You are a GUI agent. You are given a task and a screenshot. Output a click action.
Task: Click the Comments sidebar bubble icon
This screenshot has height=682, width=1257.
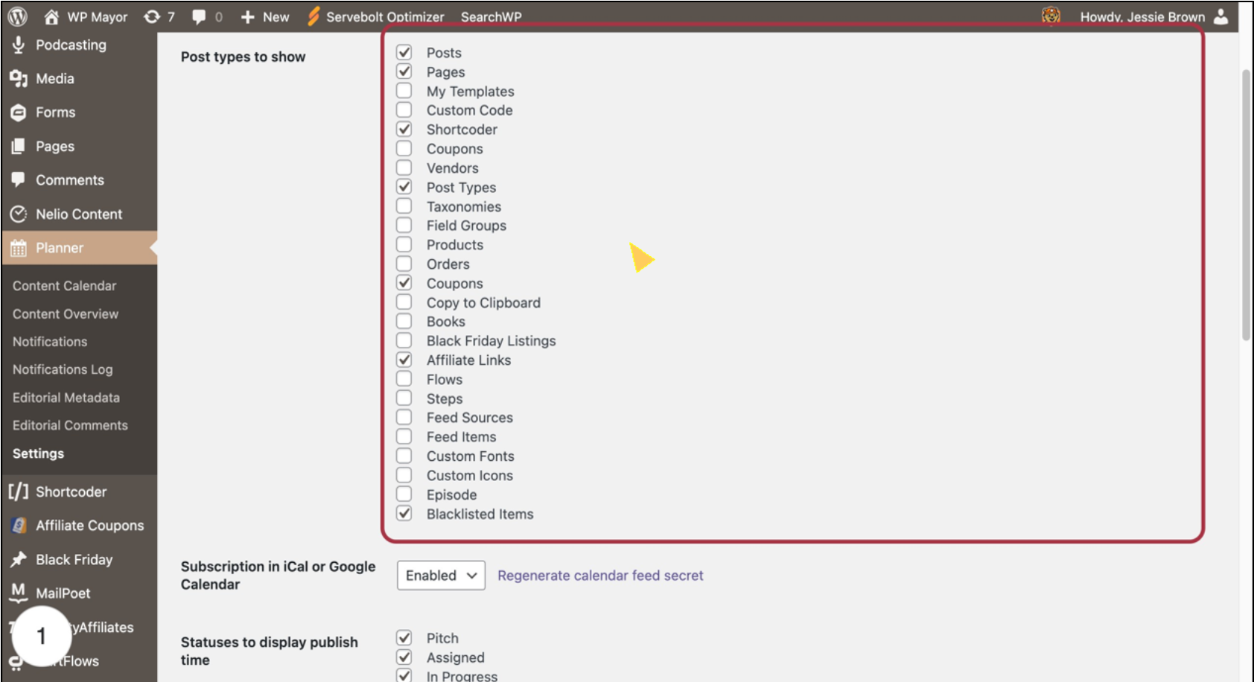[x=19, y=179]
